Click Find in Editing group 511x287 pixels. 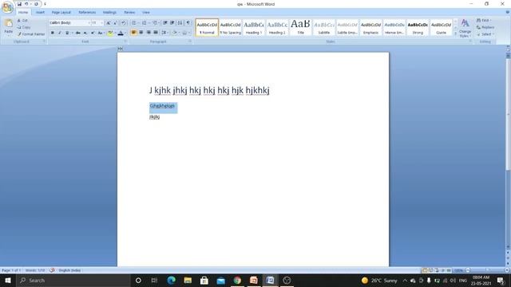(x=484, y=20)
